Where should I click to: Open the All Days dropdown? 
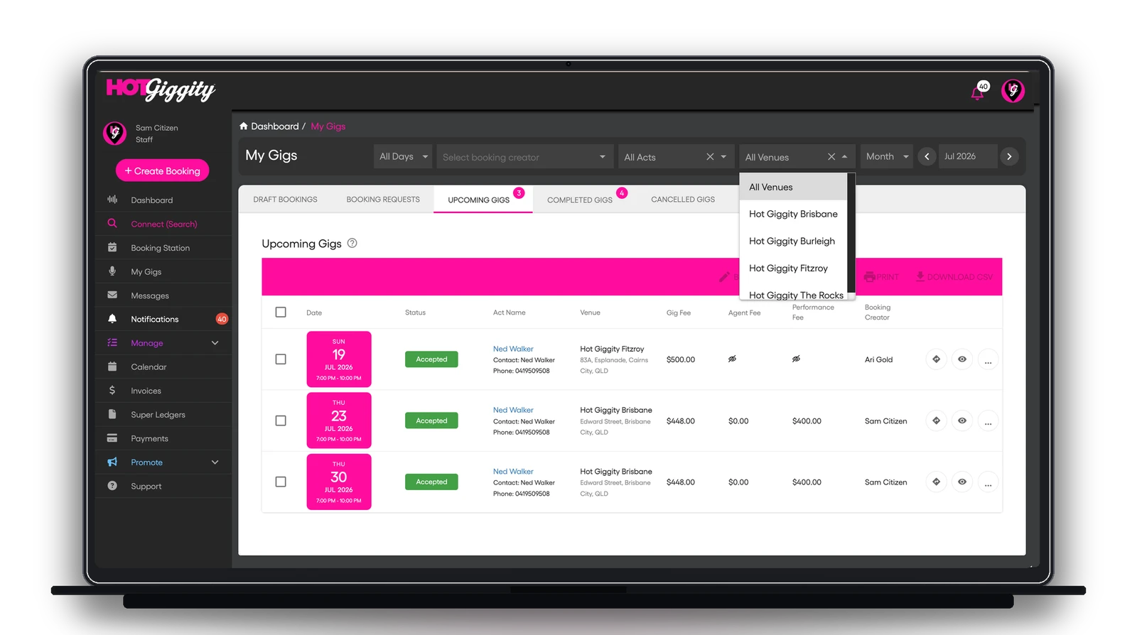pyautogui.click(x=403, y=156)
